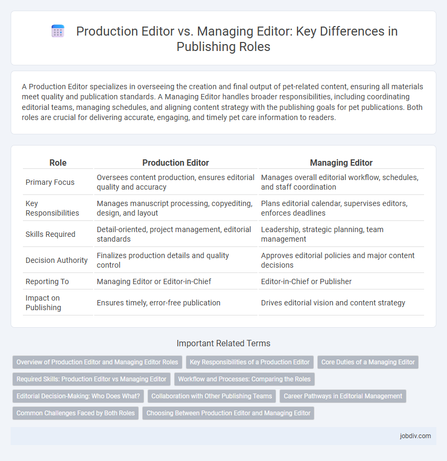Viewport: 447px width, 461px height.
Task: Click 'Detail-oriented, project management' cell
Action: click(x=176, y=234)
